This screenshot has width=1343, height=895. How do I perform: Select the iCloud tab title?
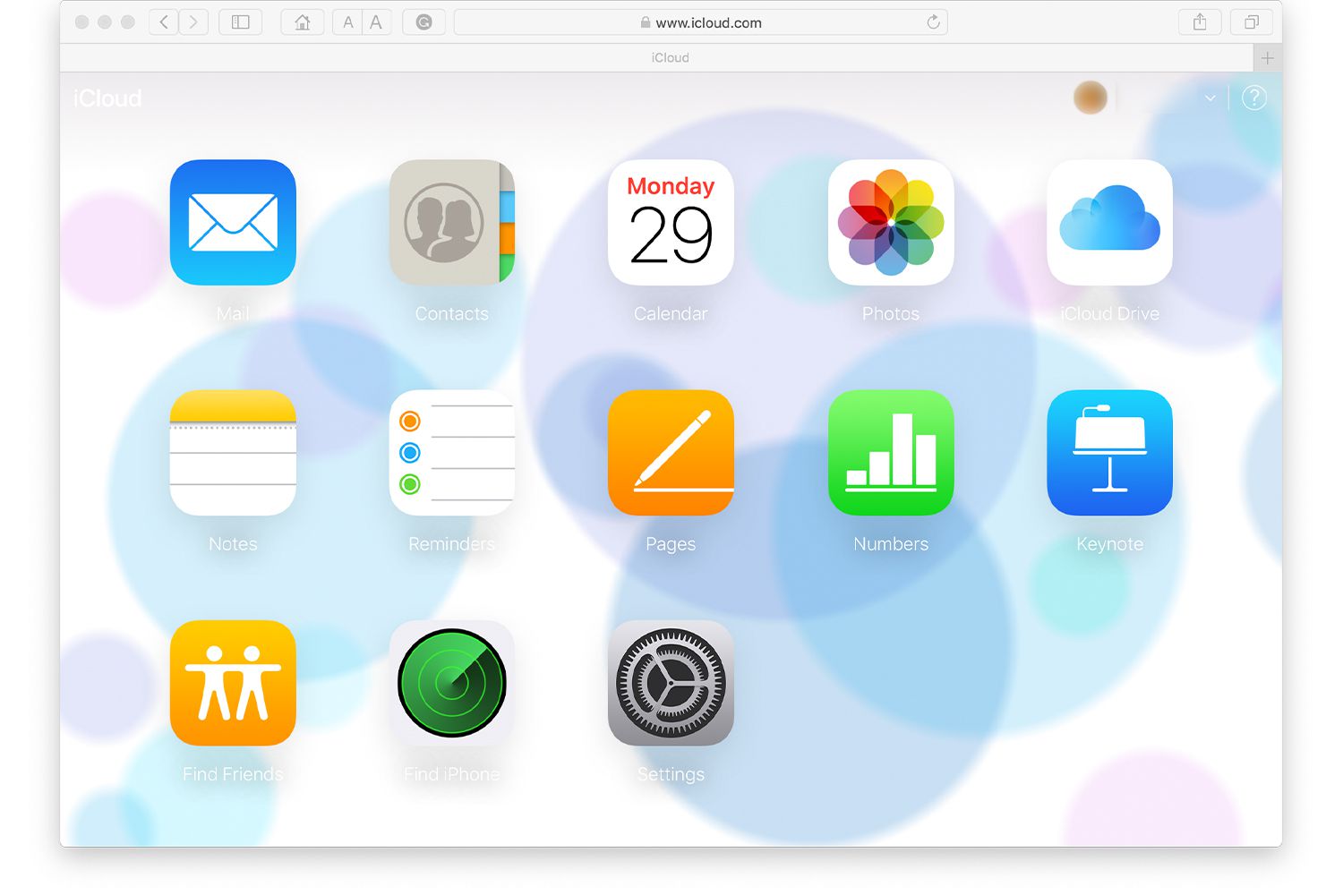point(671,58)
